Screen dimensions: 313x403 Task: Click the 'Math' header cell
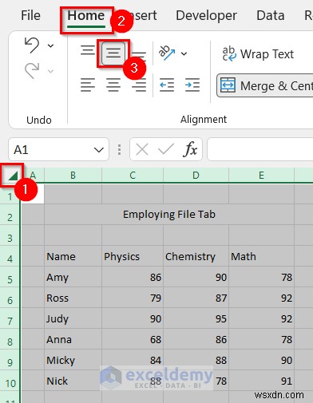261,256
